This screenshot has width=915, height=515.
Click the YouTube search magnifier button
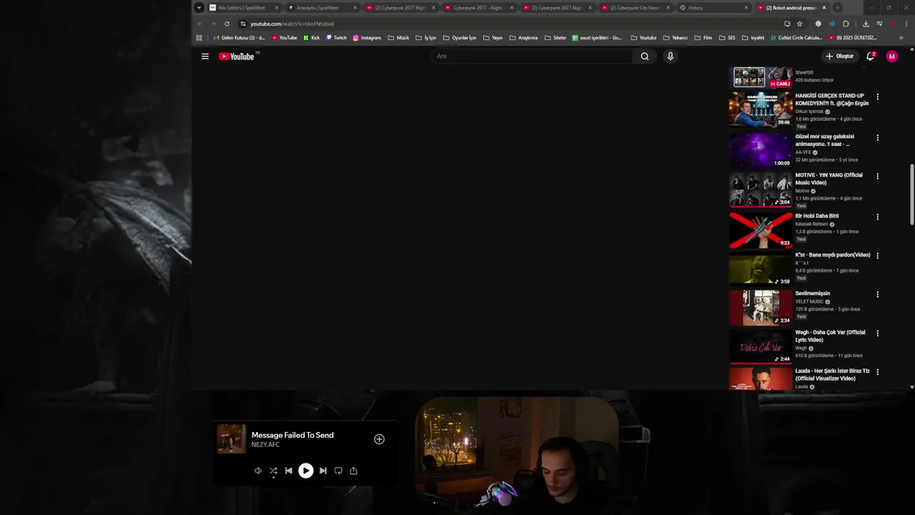645,57
